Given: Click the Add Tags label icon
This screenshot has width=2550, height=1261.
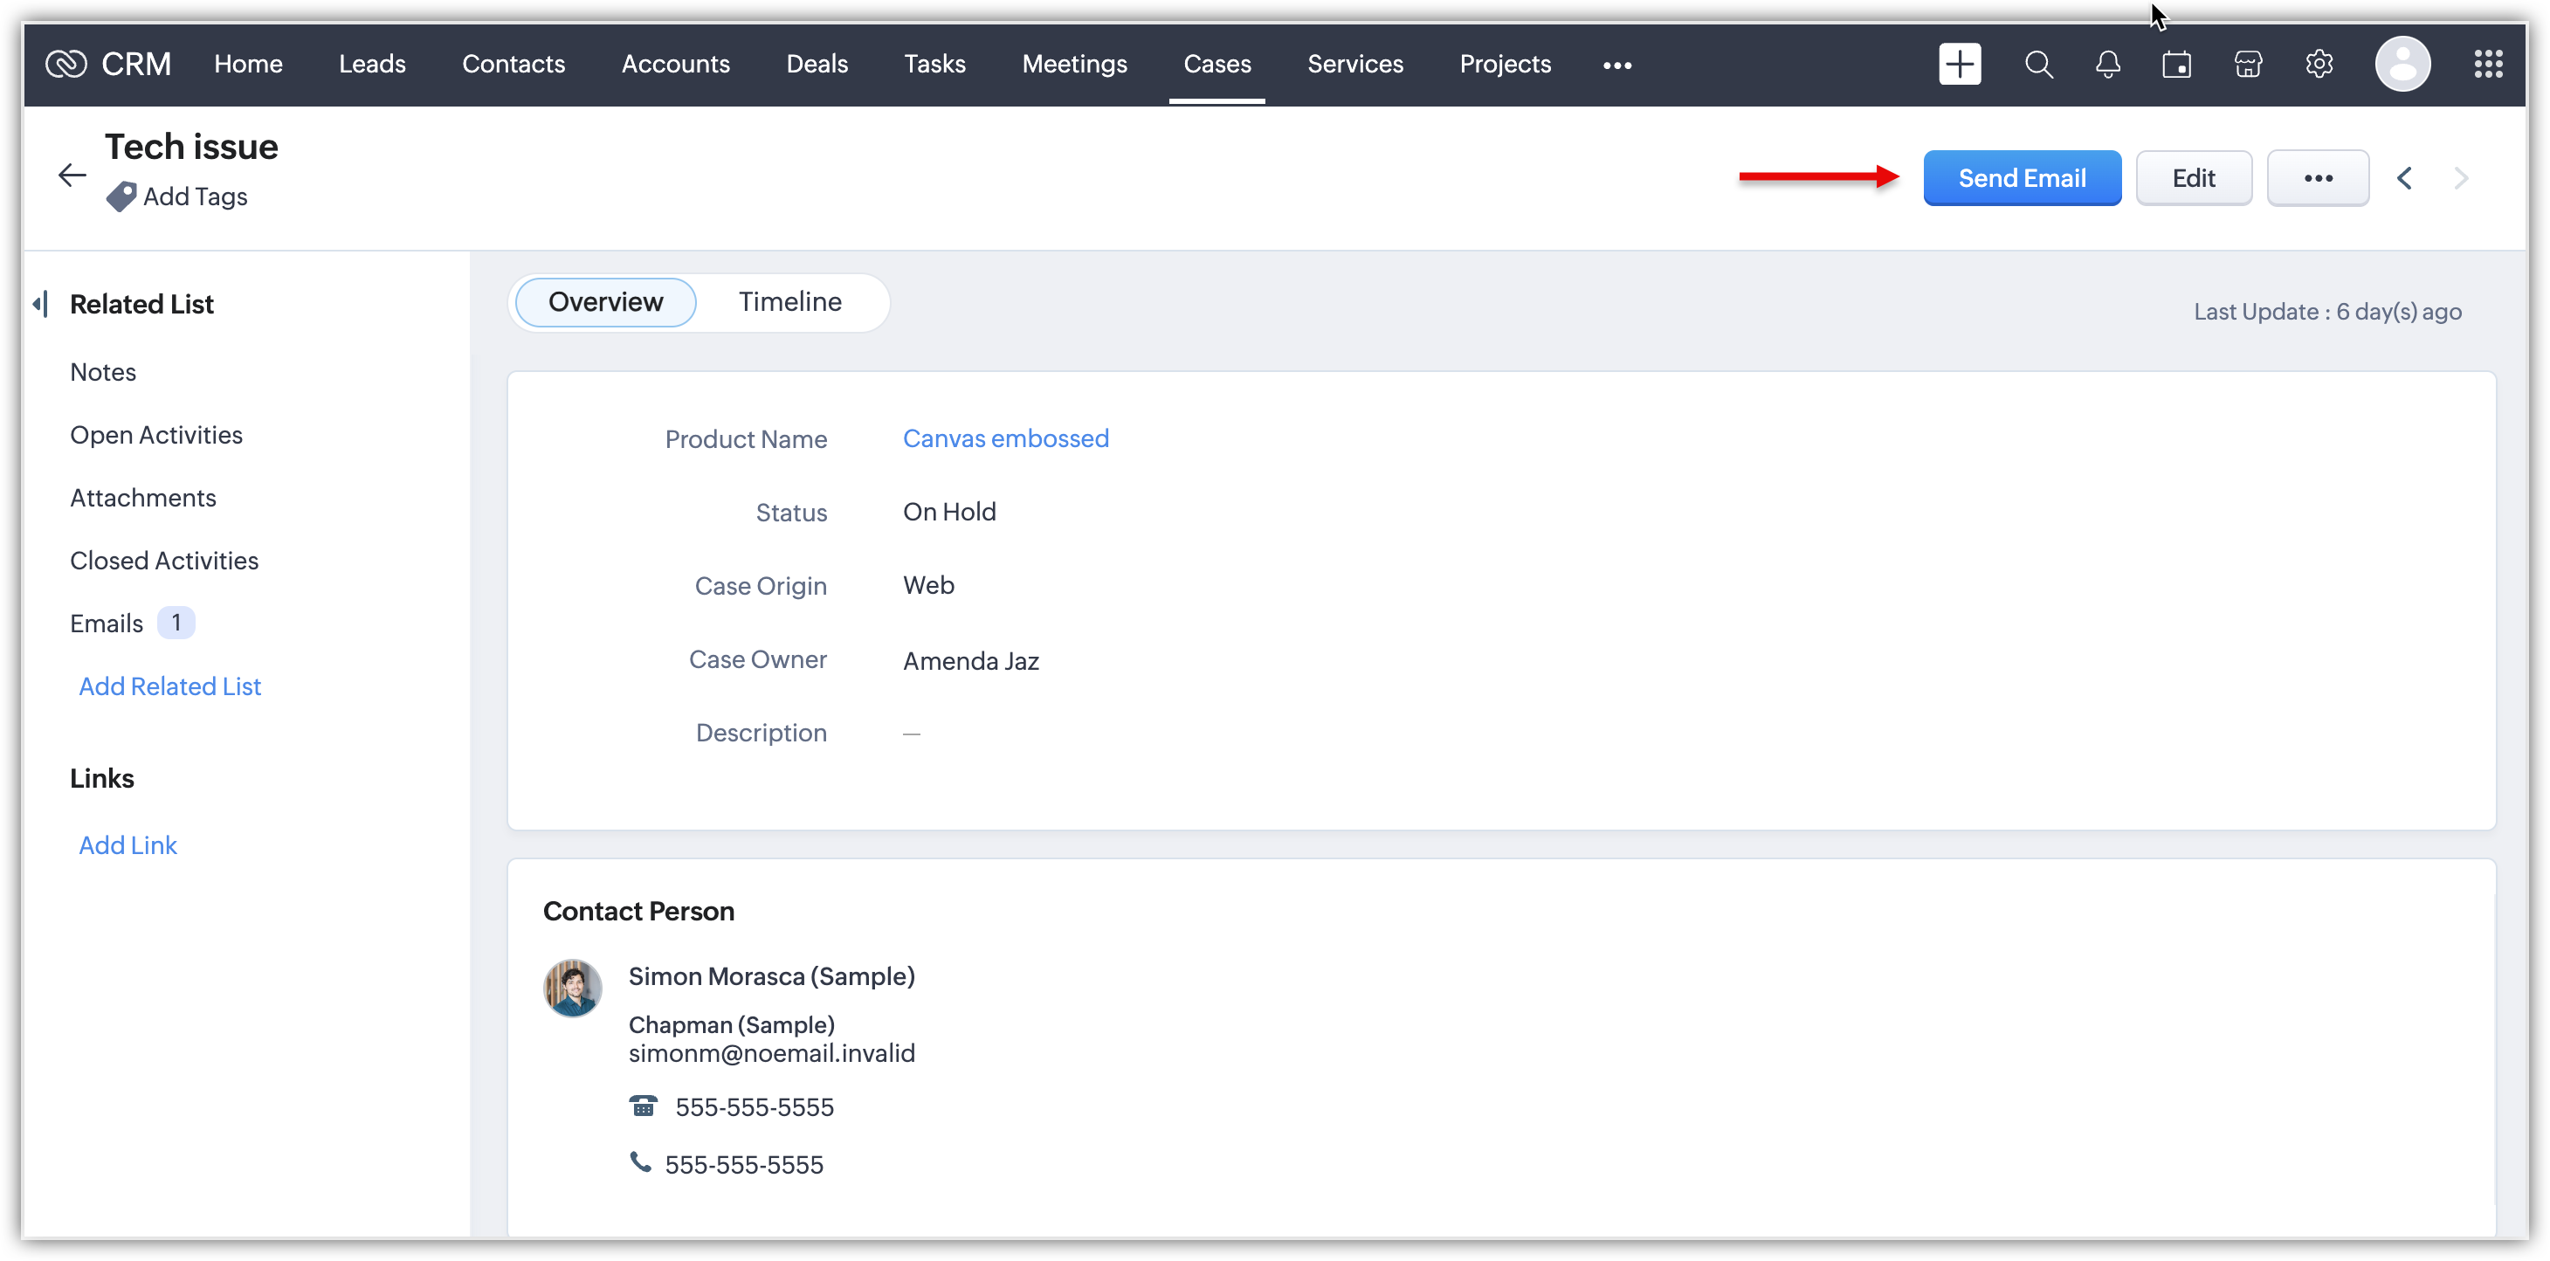Looking at the screenshot, I should pyautogui.click(x=121, y=196).
